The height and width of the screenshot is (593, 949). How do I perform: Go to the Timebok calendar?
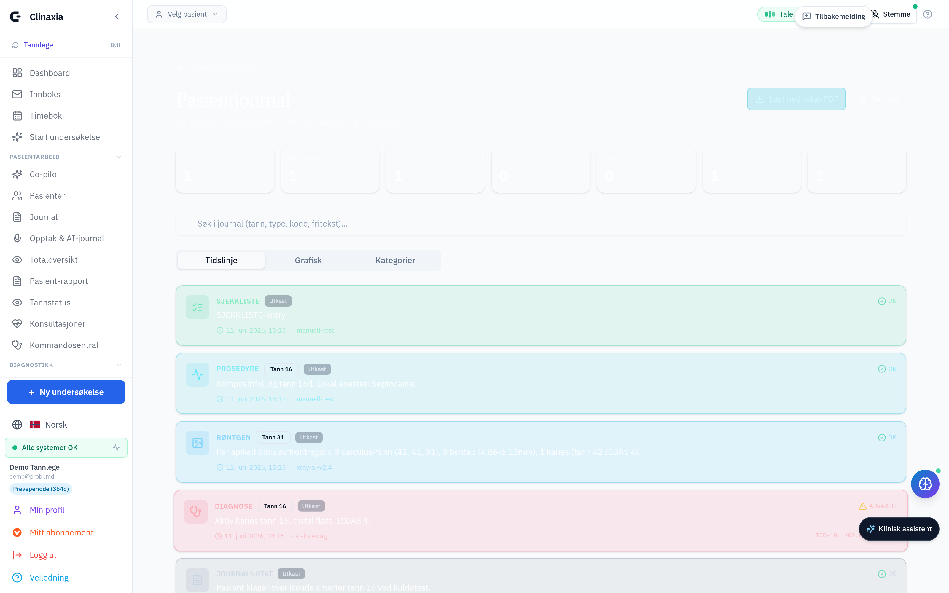point(66,116)
